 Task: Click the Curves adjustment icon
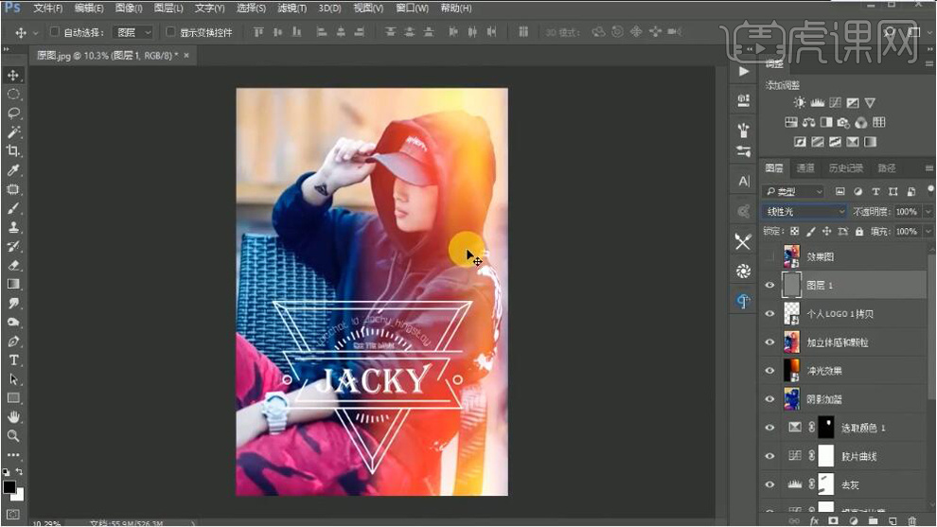click(835, 103)
